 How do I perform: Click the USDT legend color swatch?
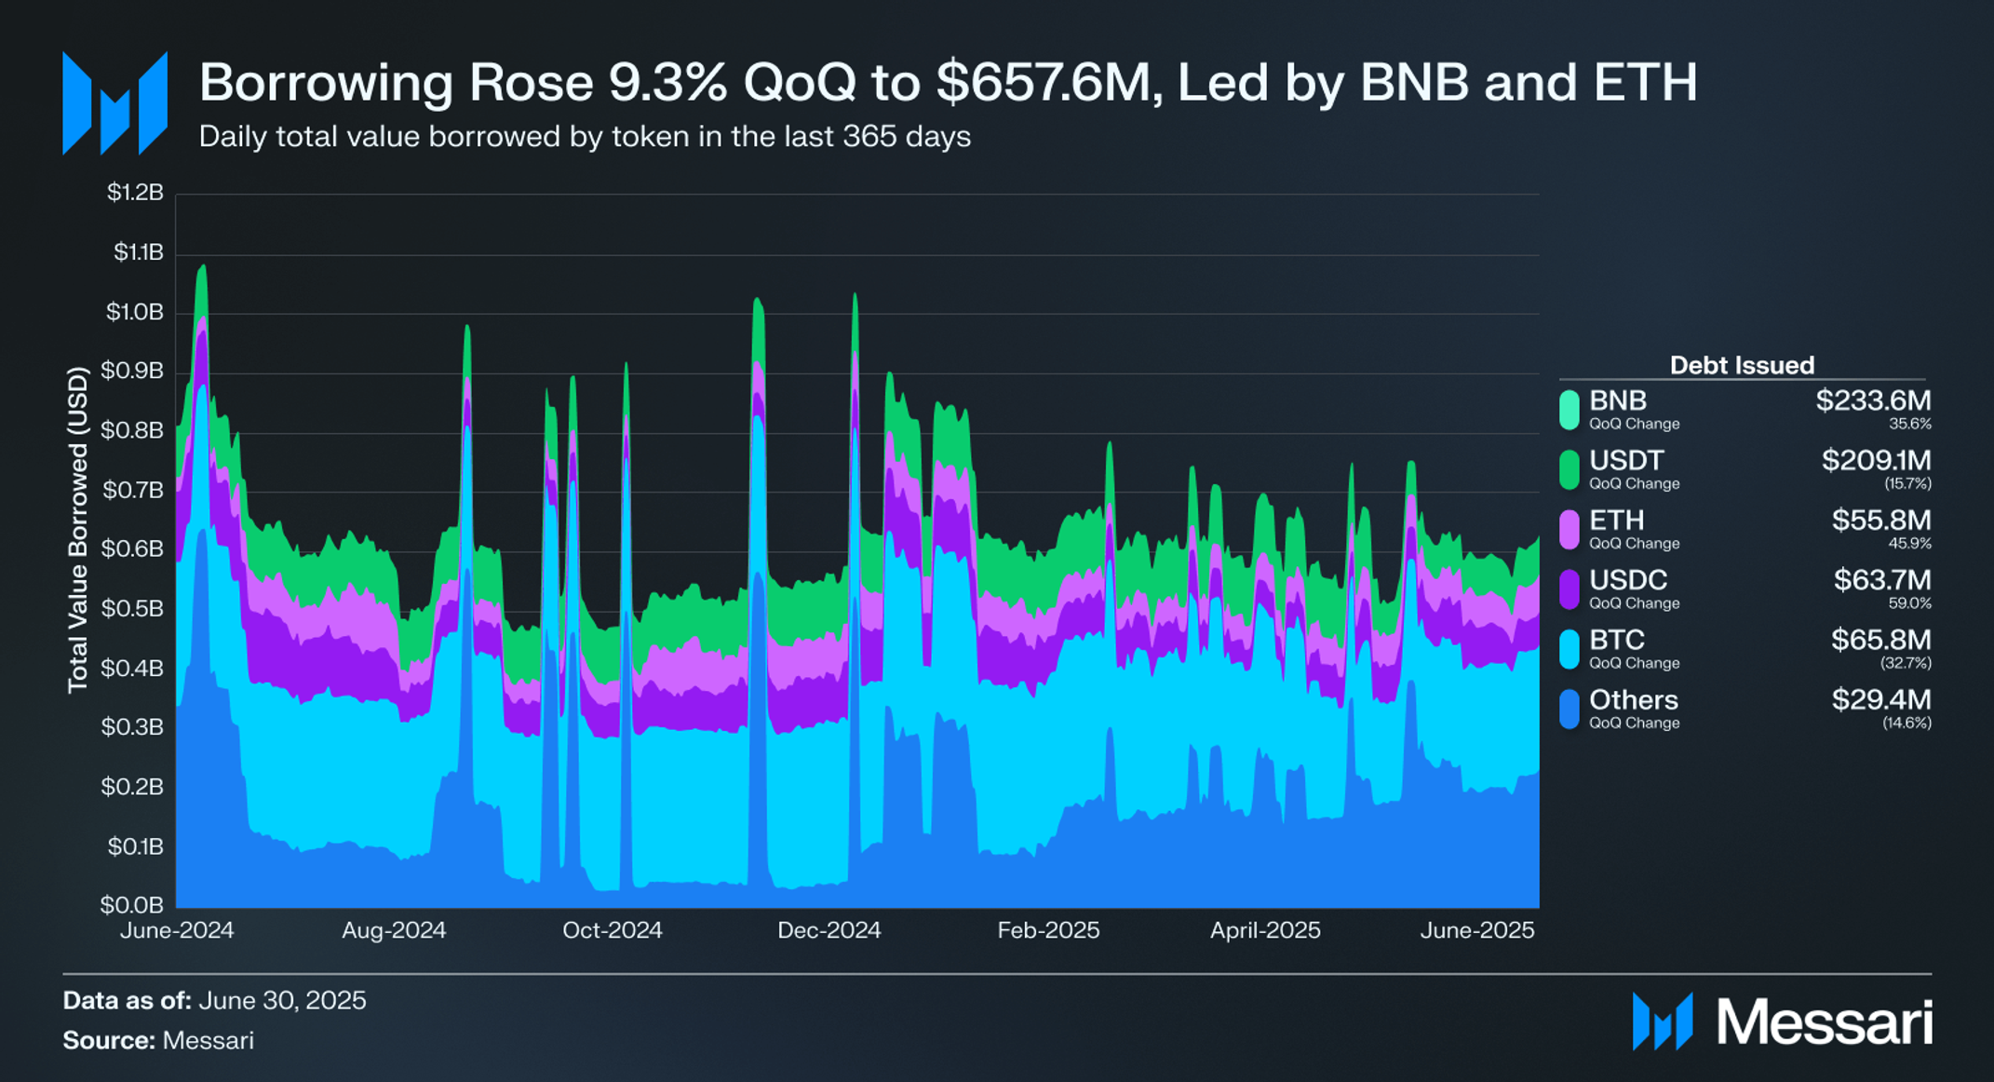click(1570, 470)
